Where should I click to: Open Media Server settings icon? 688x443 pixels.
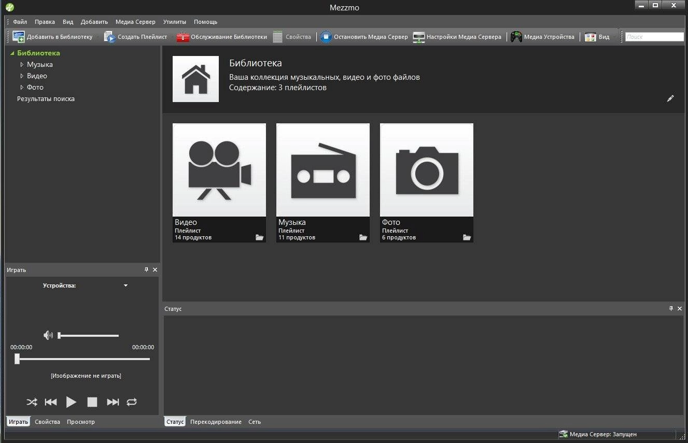[418, 37]
